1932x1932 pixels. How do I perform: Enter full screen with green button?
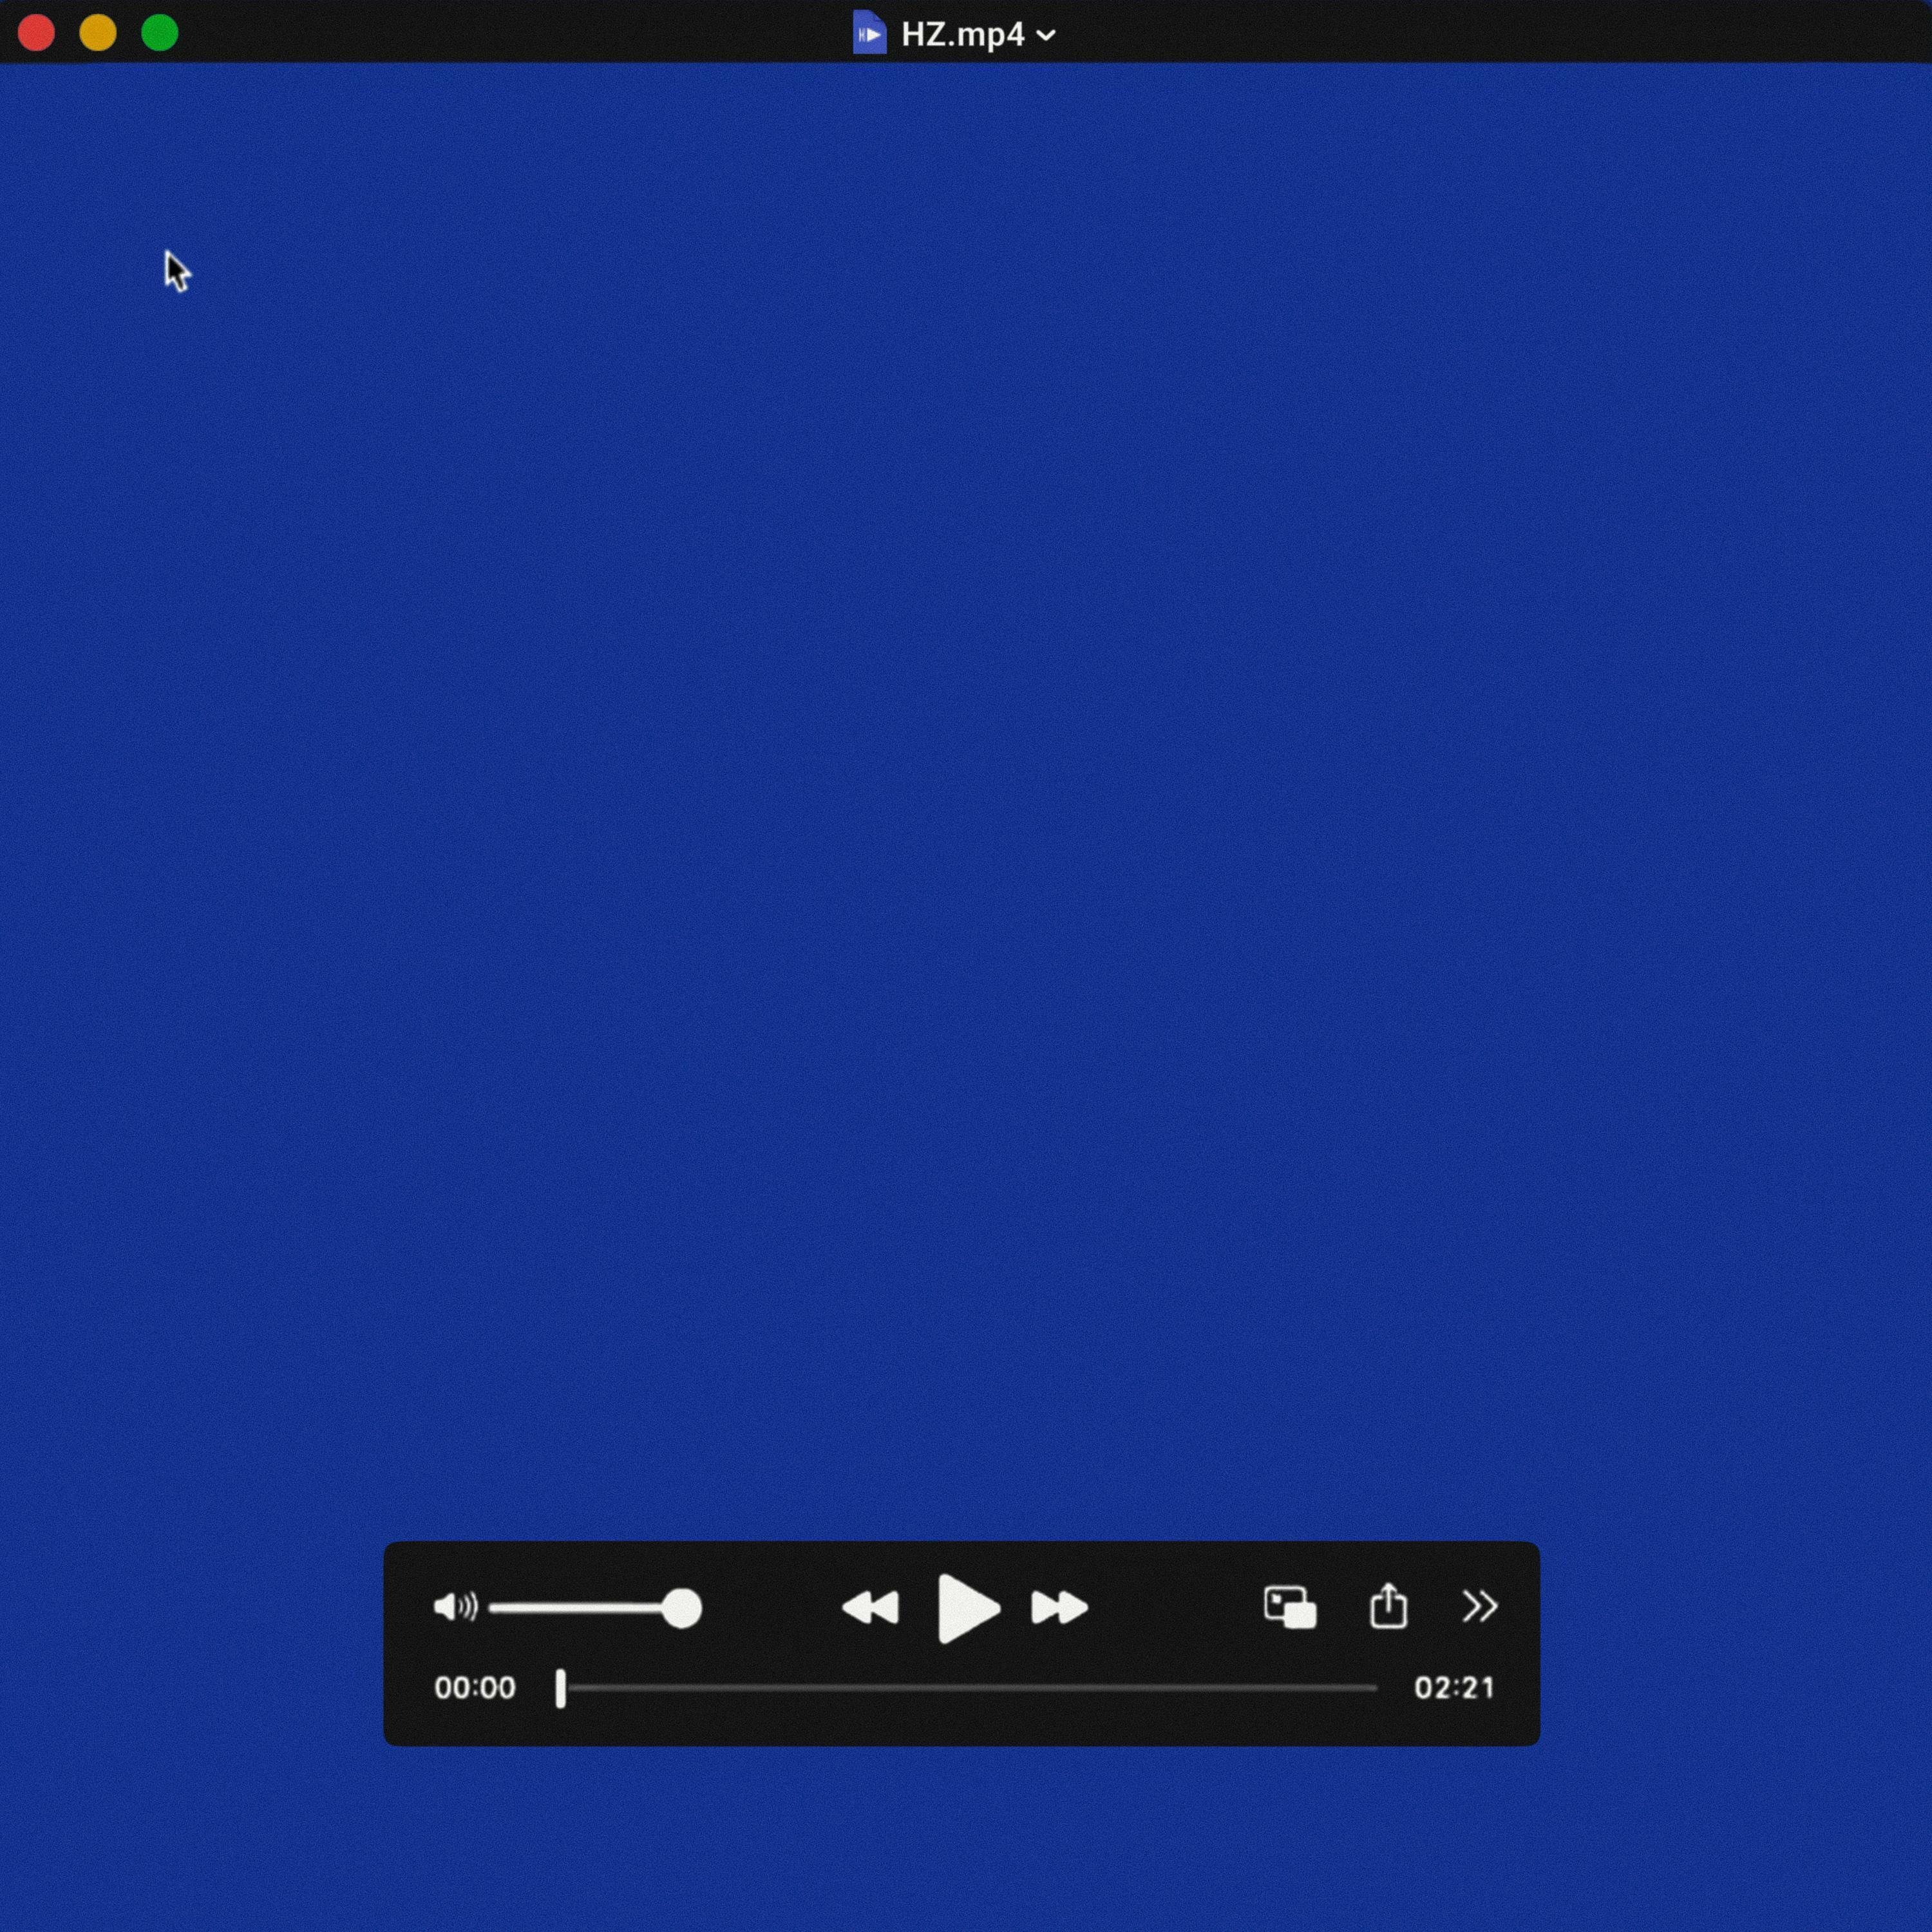point(159,33)
